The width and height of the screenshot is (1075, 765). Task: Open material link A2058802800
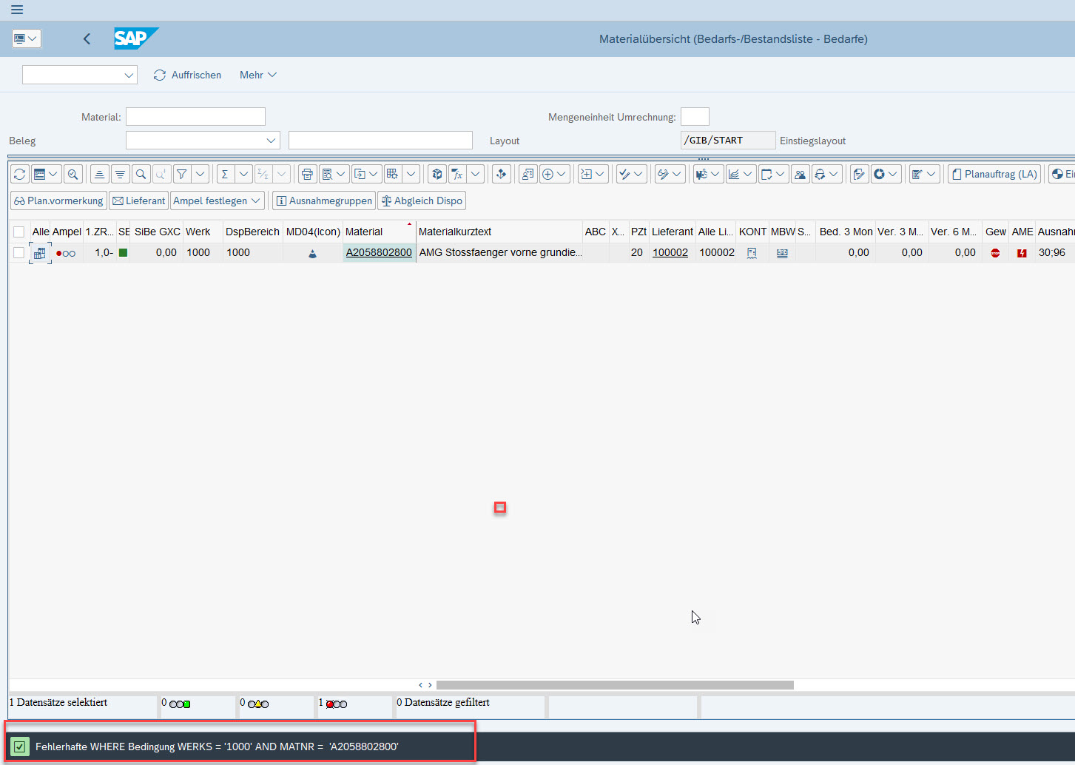tap(379, 253)
